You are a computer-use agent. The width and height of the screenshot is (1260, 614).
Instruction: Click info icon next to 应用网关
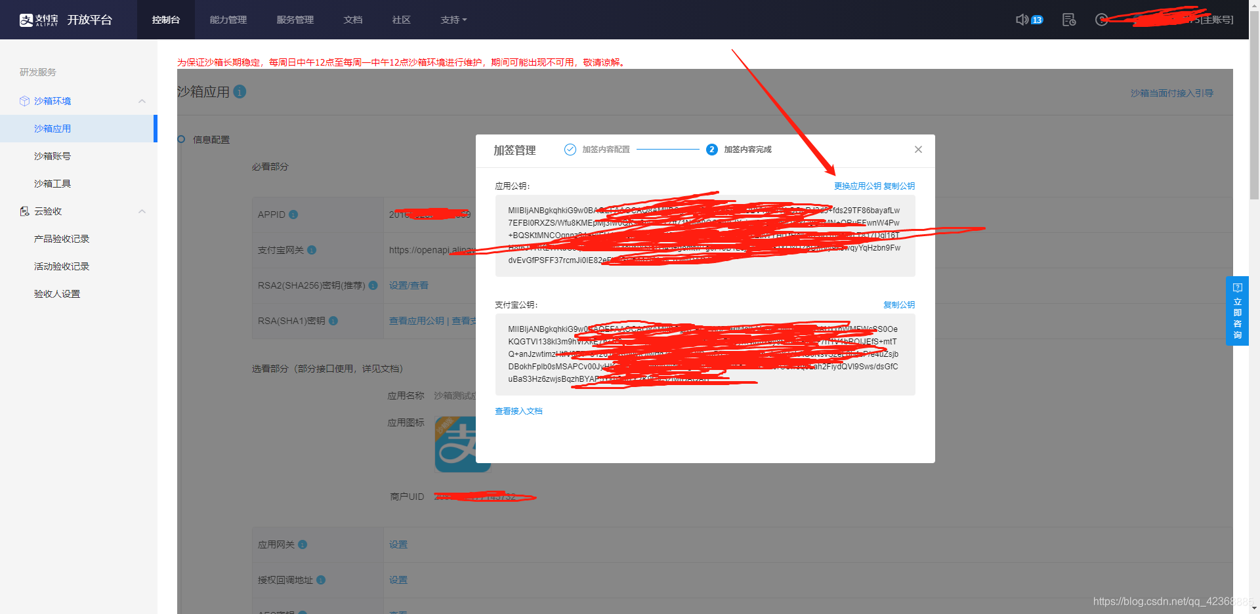point(303,544)
